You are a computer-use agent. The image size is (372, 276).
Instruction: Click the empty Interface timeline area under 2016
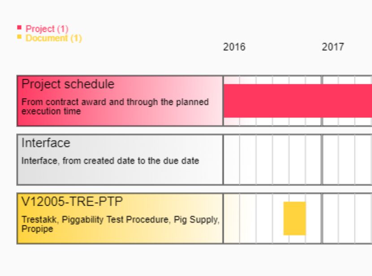[273, 160]
